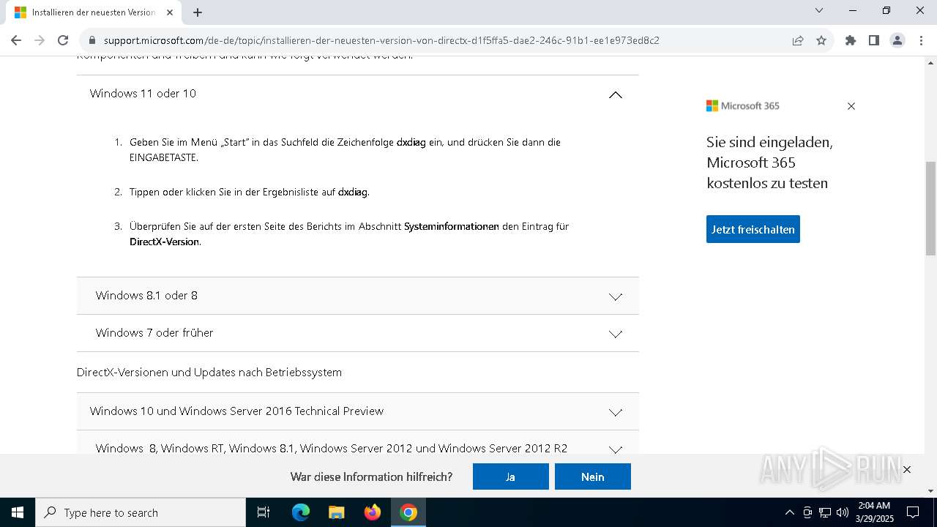Click the DirectX-Versionen und Updates heading text
The height and width of the screenshot is (527, 937).
209,373
